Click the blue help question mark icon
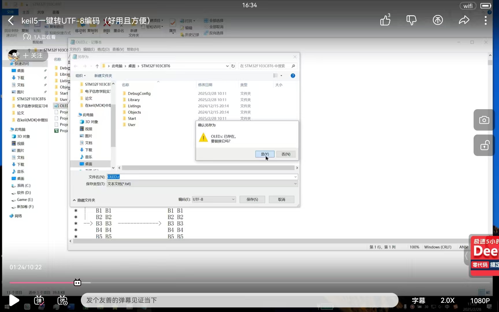 (293, 76)
